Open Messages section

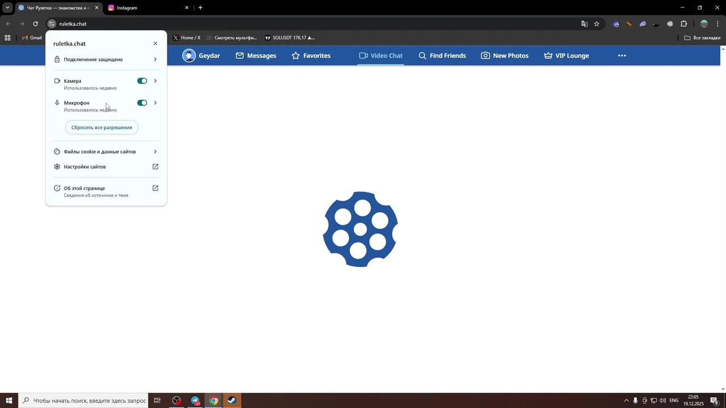click(256, 56)
